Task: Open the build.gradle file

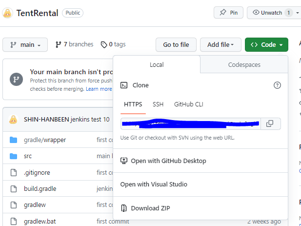Action: [x=40, y=189]
